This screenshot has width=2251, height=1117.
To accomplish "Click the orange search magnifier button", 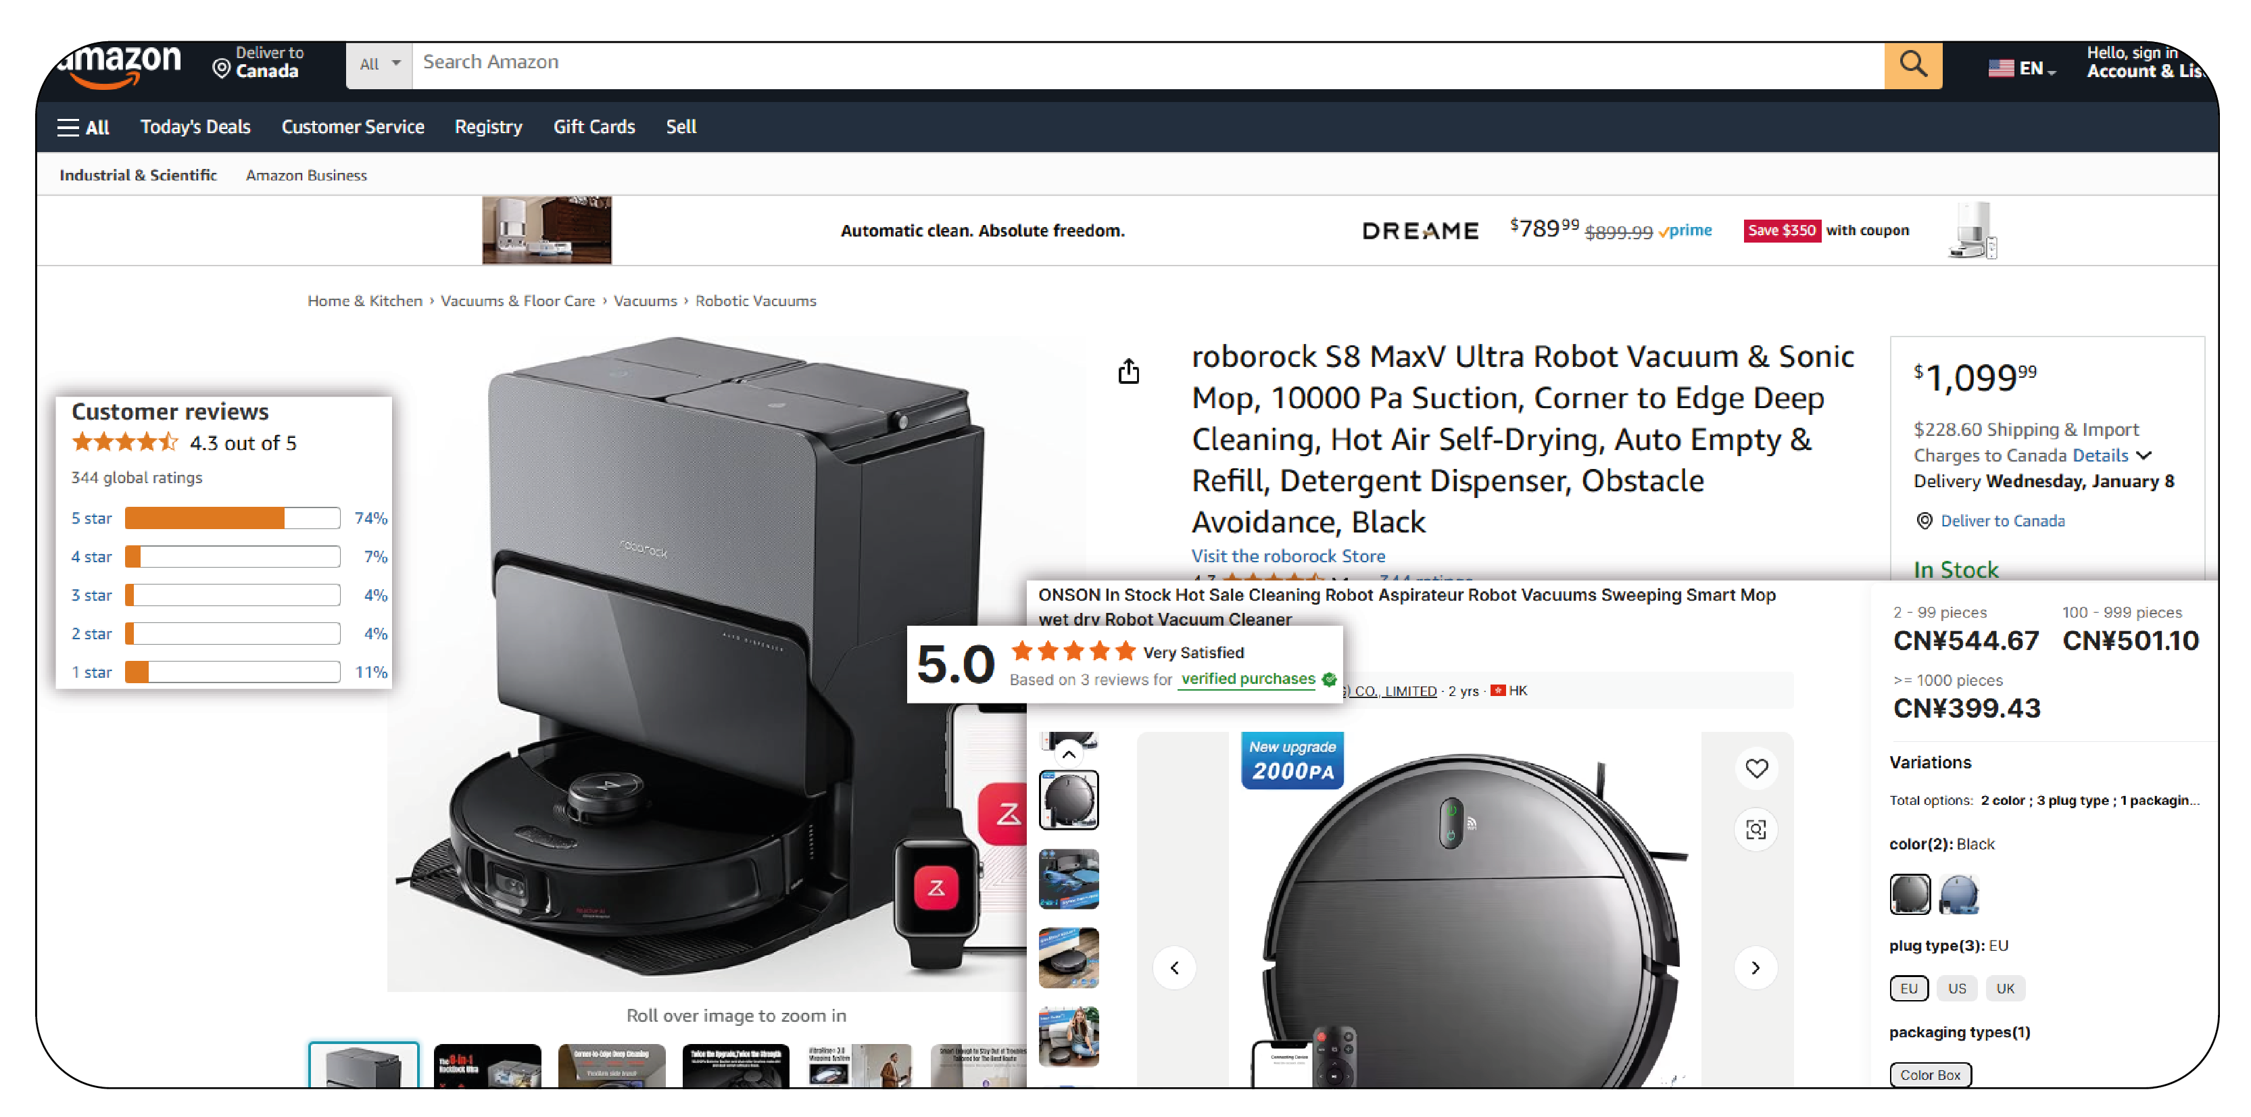I will coord(1913,65).
